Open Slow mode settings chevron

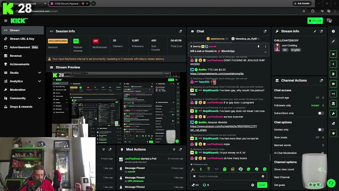tap(323, 137)
